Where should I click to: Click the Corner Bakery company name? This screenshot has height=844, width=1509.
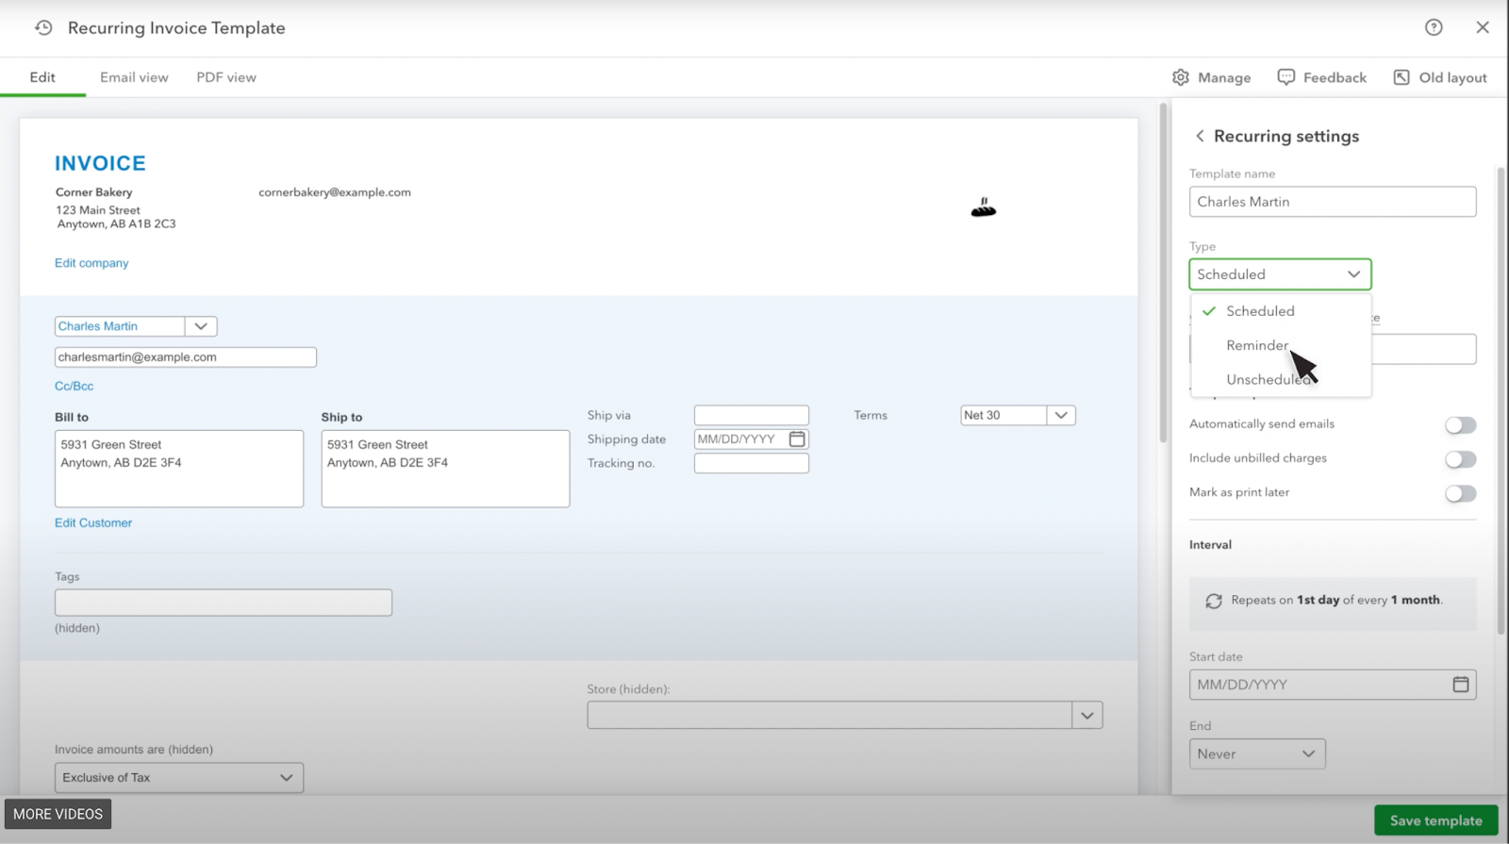(93, 192)
